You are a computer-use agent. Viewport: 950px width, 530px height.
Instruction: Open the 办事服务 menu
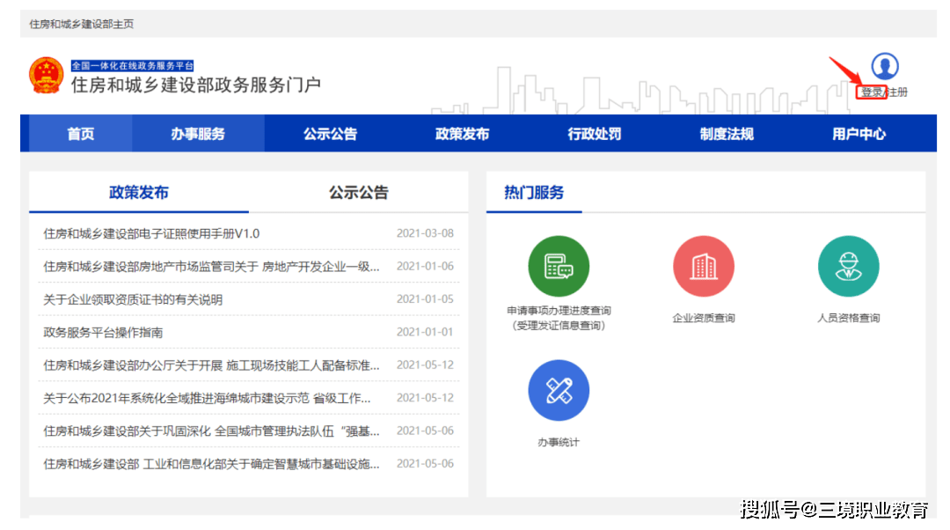pyautogui.click(x=198, y=133)
